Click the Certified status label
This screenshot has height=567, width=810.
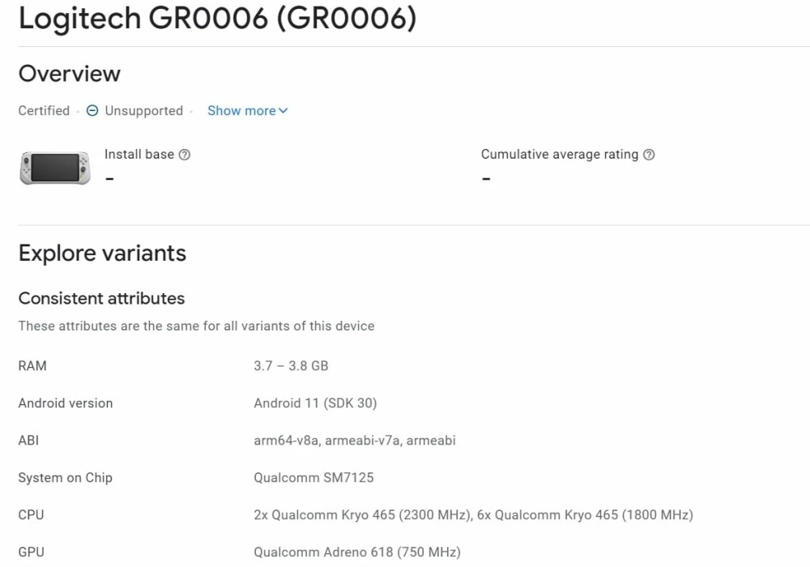click(44, 111)
